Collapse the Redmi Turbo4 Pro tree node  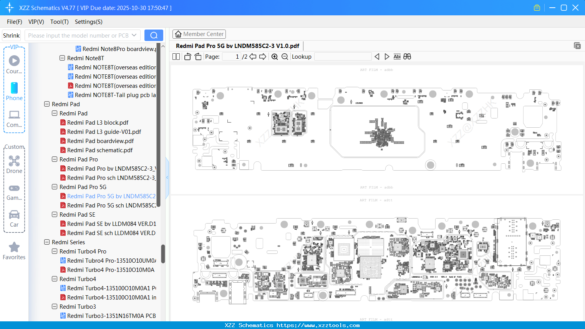(x=55, y=252)
